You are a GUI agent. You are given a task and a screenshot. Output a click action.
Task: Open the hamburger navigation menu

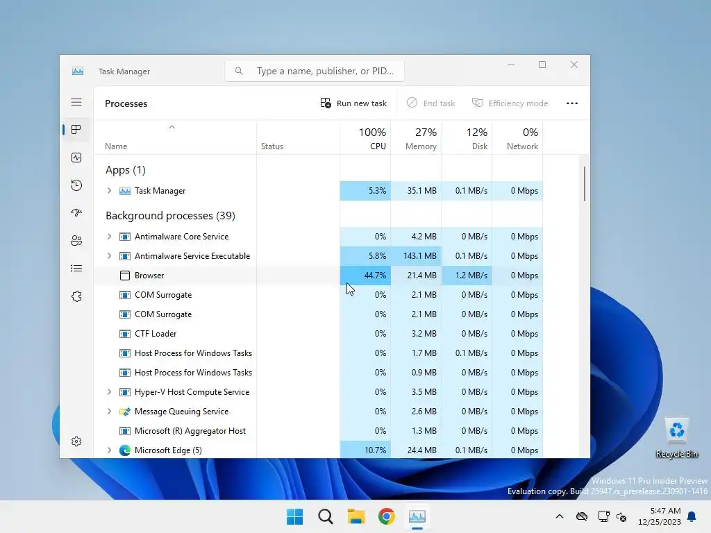click(x=76, y=102)
